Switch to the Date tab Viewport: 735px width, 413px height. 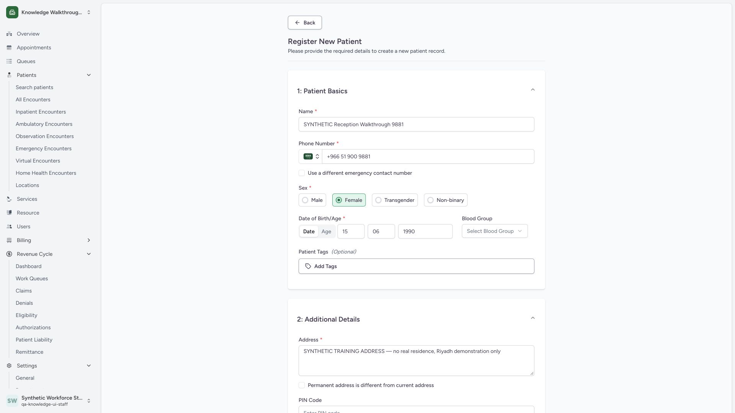(x=309, y=231)
